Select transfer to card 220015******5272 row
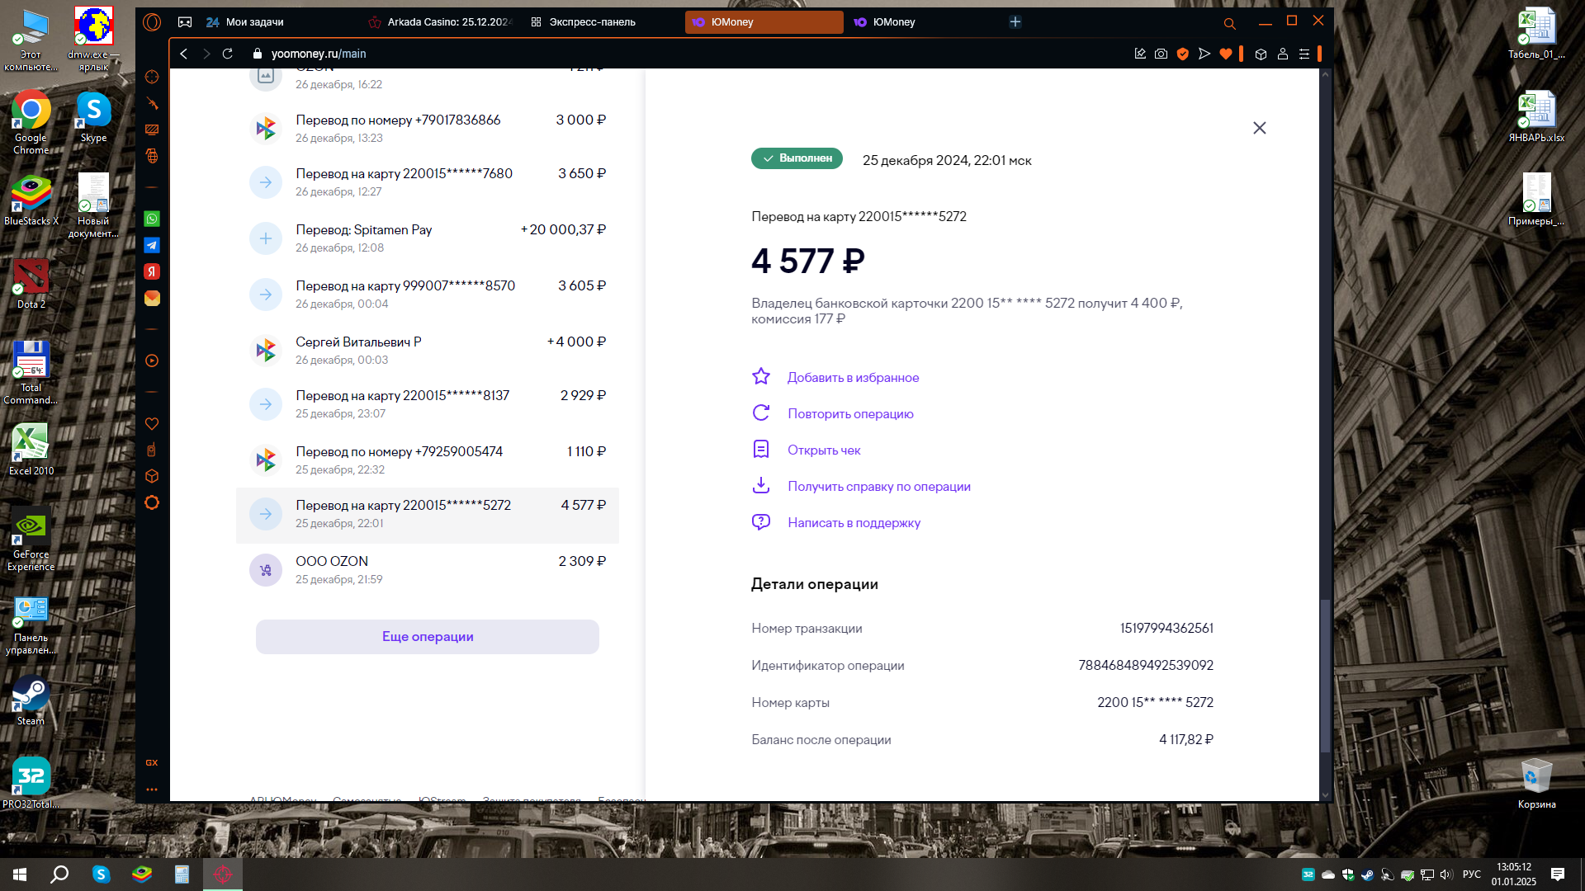The width and height of the screenshot is (1585, 891). 428,515
